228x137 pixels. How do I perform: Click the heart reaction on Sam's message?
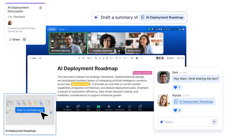(177, 87)
